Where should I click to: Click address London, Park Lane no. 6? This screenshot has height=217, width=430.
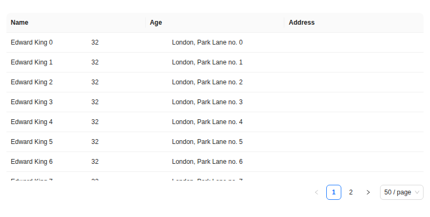coord(207,162)
